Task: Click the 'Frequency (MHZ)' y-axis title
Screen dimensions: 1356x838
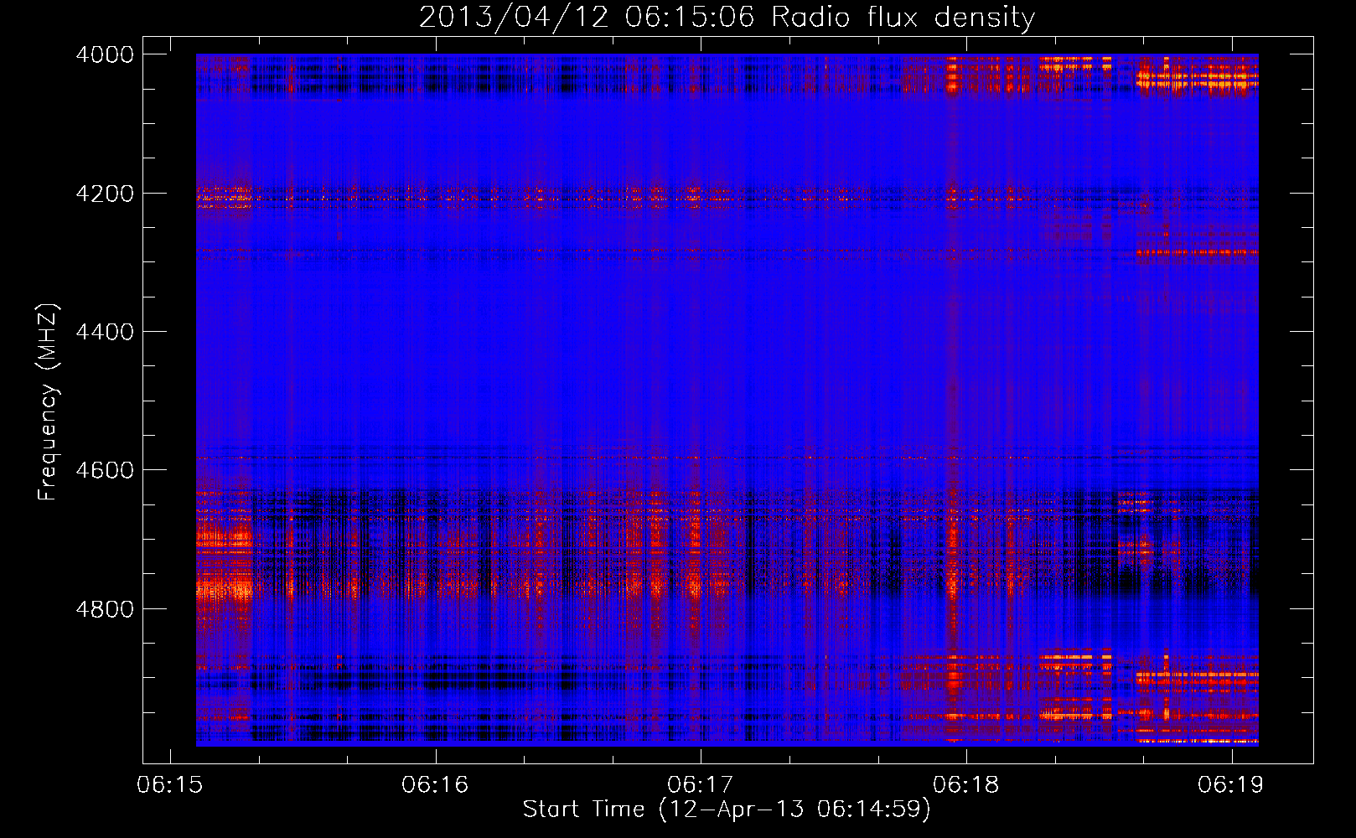Action: [x=49, y=401]
